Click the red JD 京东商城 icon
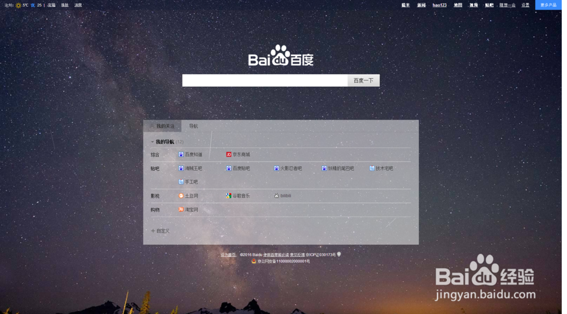The height and width of the screenshot is (314, 567). pos(229,154)
